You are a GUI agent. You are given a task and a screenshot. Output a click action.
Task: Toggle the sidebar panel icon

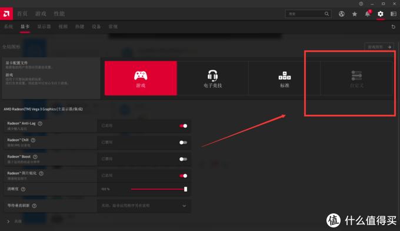coord(394,14)
